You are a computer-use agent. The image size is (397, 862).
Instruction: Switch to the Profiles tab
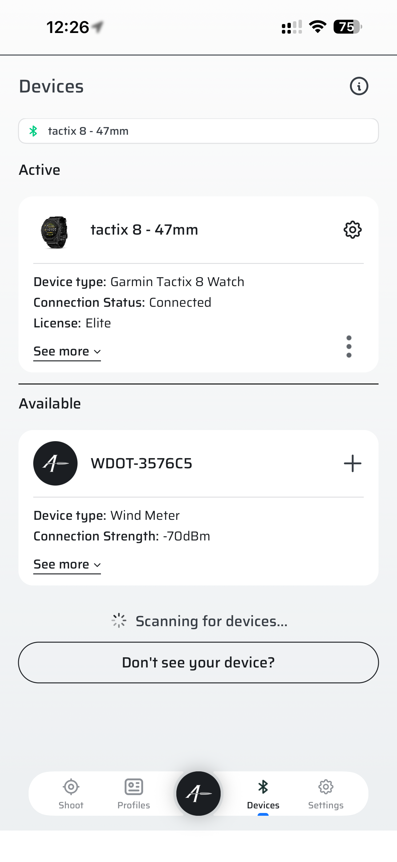(134, 793)
